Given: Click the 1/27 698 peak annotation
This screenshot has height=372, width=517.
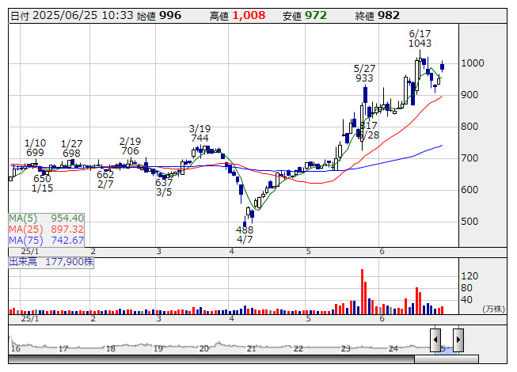Looking at the screenshot, I should [x=71, y=149].
